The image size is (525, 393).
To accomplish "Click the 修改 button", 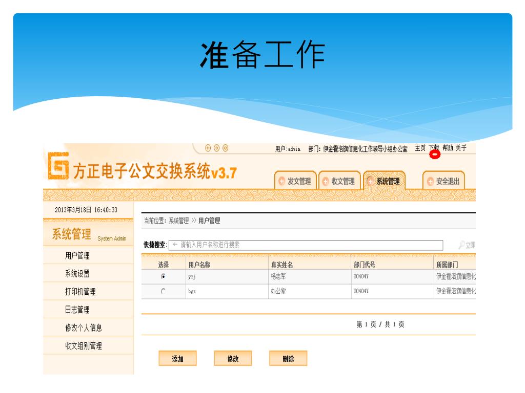I will pyautogui.click(x=233, y=359).
